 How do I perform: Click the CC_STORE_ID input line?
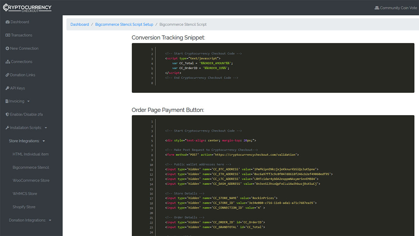point(241,203)
